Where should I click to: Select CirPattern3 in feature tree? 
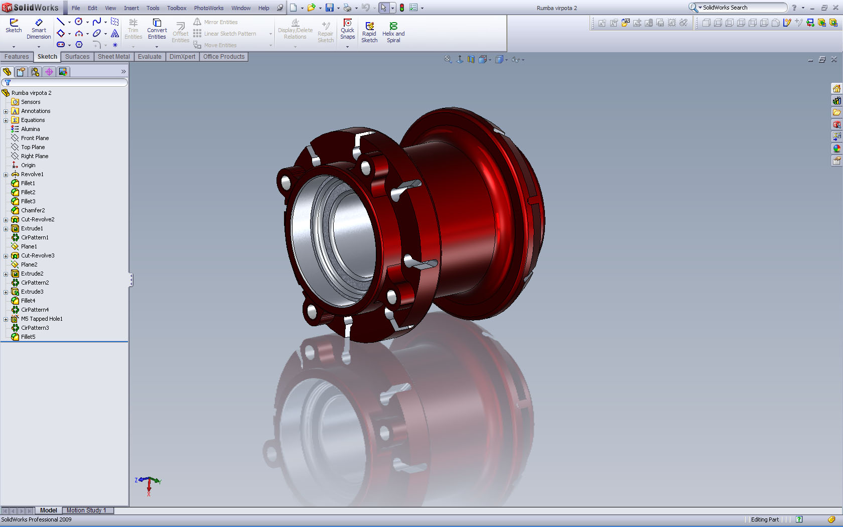35,328
